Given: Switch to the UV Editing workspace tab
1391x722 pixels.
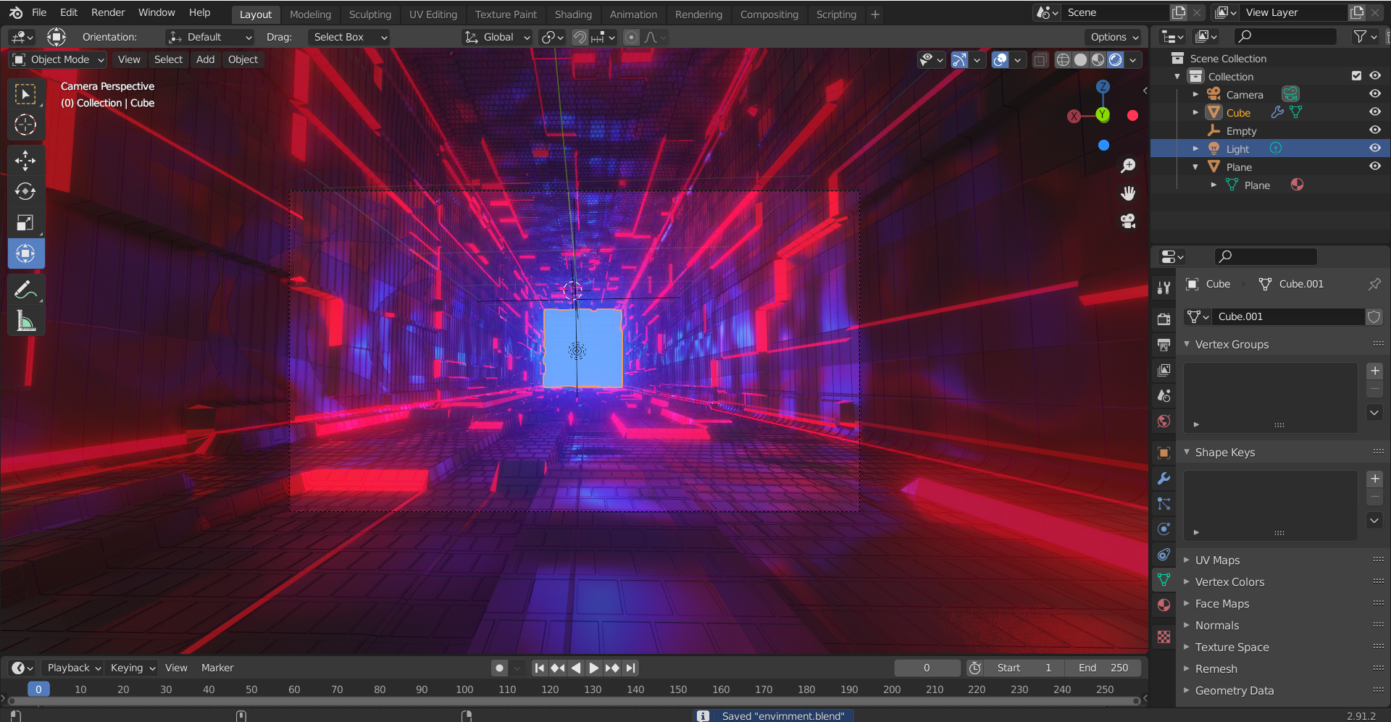Looking at the screenshot, I should (x=433, y=14).
